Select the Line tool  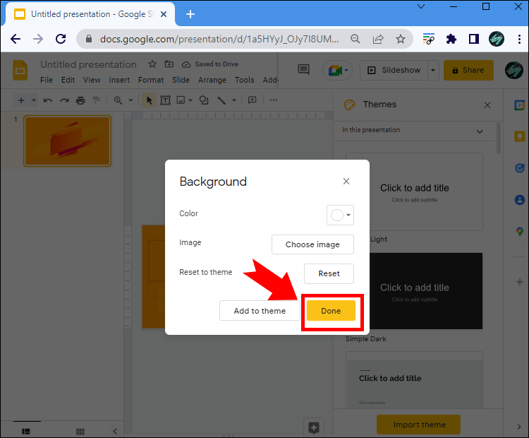[x=221, y=100]
